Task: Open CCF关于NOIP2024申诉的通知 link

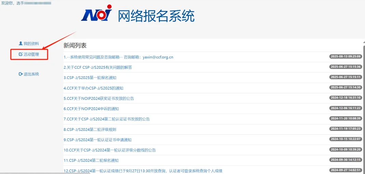Action: (x=91, y=109)
